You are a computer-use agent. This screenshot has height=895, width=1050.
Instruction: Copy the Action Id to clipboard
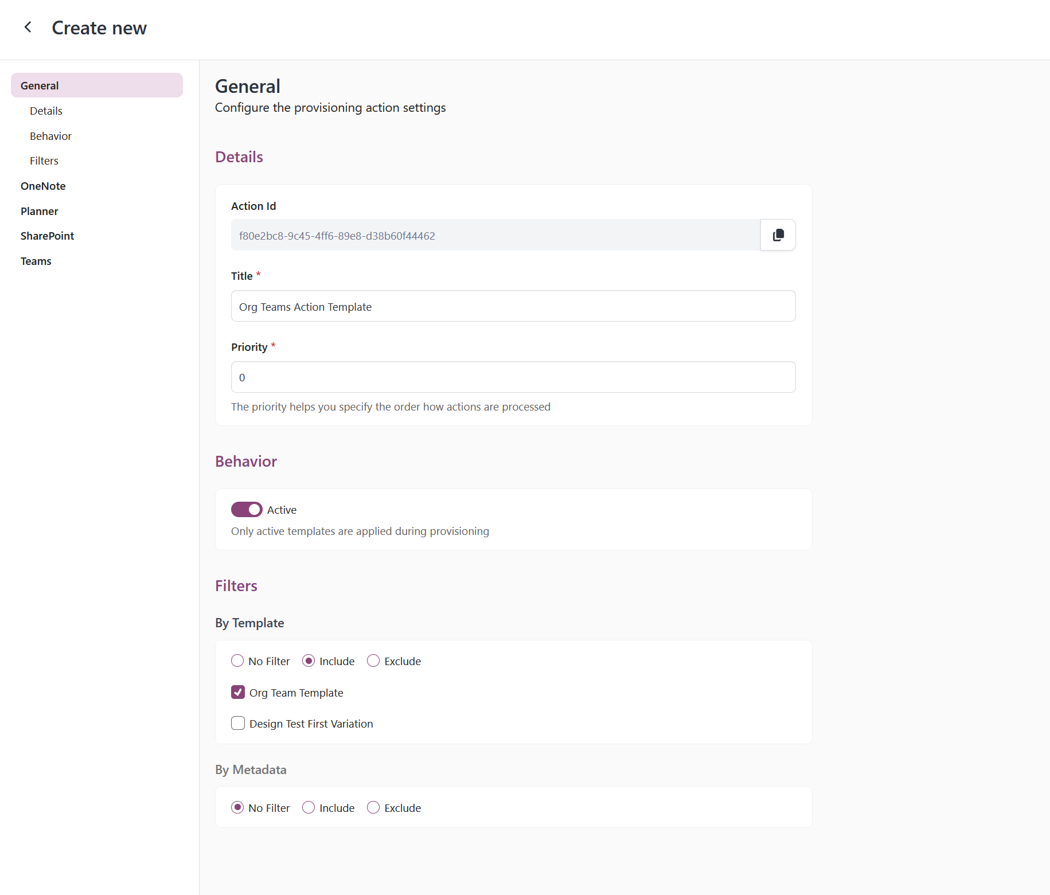tap(778, 235)
